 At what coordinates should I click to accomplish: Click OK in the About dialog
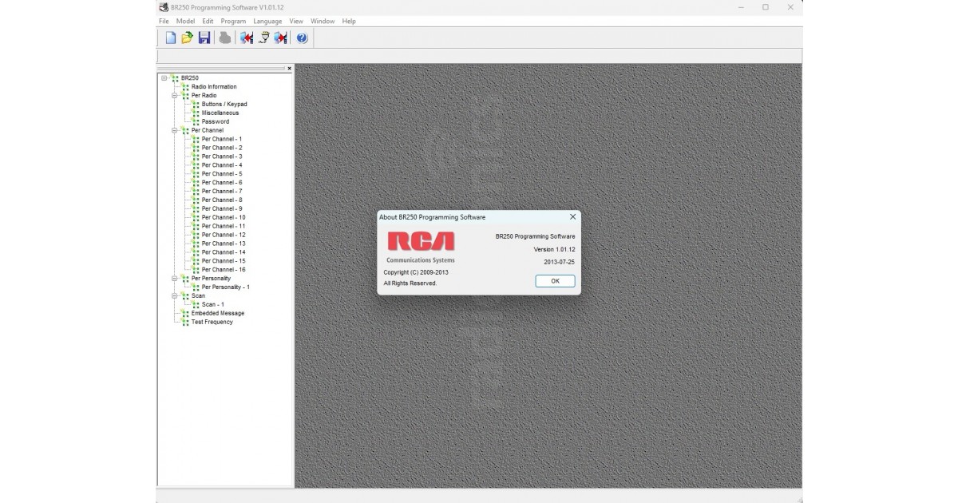point(554,281)
